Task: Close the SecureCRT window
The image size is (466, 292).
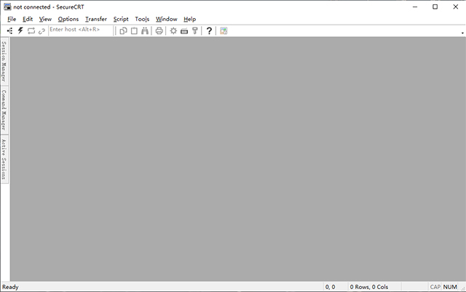Action: point(455,7)
